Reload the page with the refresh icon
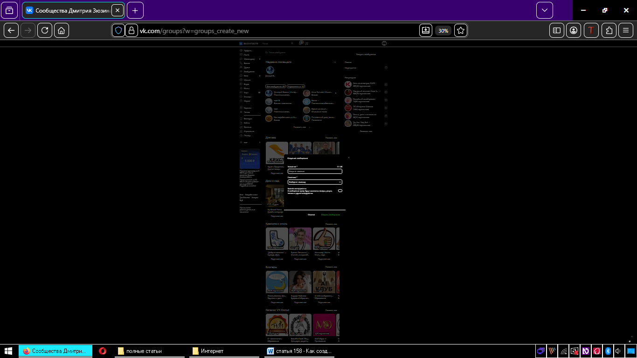This screenshot has height=358, width=637. tap(45, 30)
